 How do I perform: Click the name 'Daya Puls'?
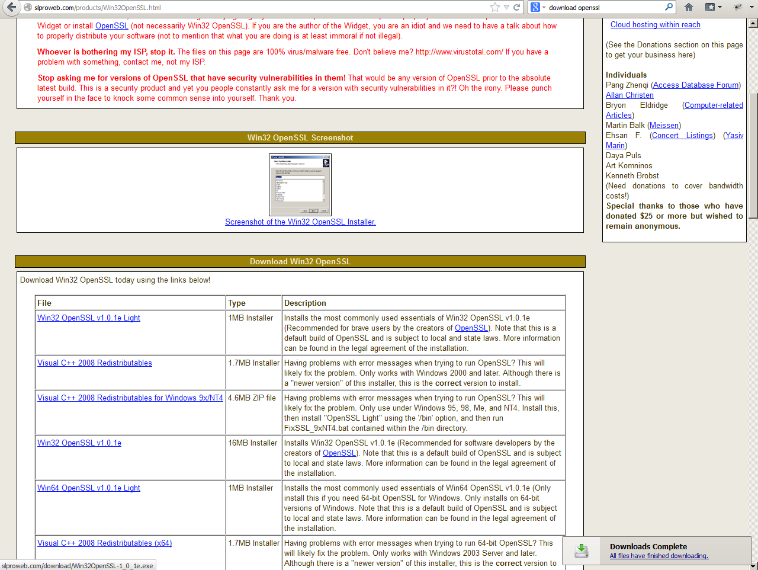click(x=624, y=155)
